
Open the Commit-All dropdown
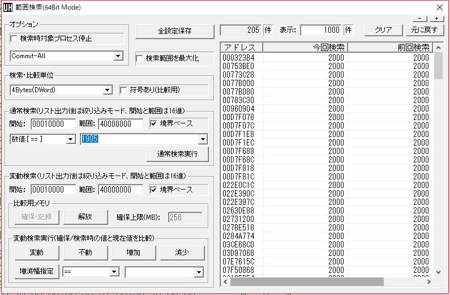(x=118, y=56)
